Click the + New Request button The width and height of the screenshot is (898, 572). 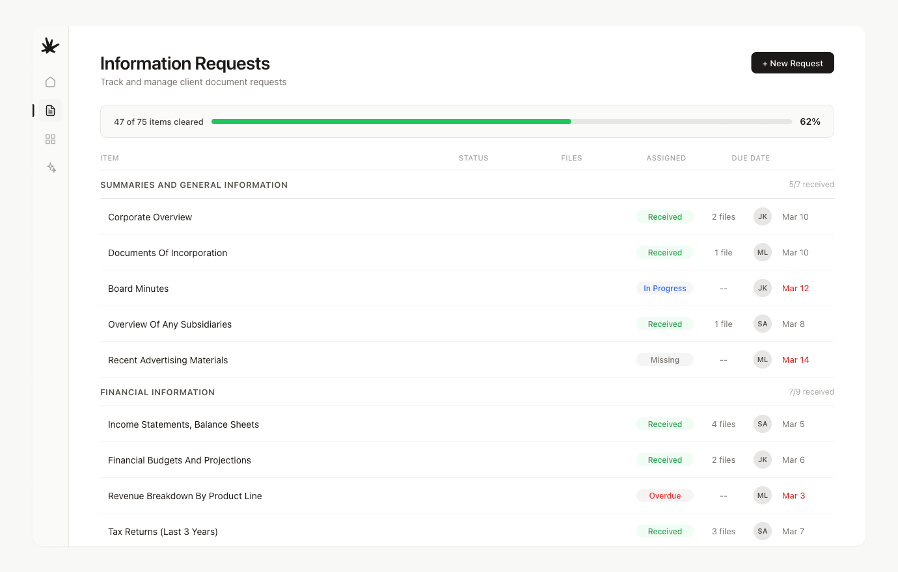[x=793, y=62]
